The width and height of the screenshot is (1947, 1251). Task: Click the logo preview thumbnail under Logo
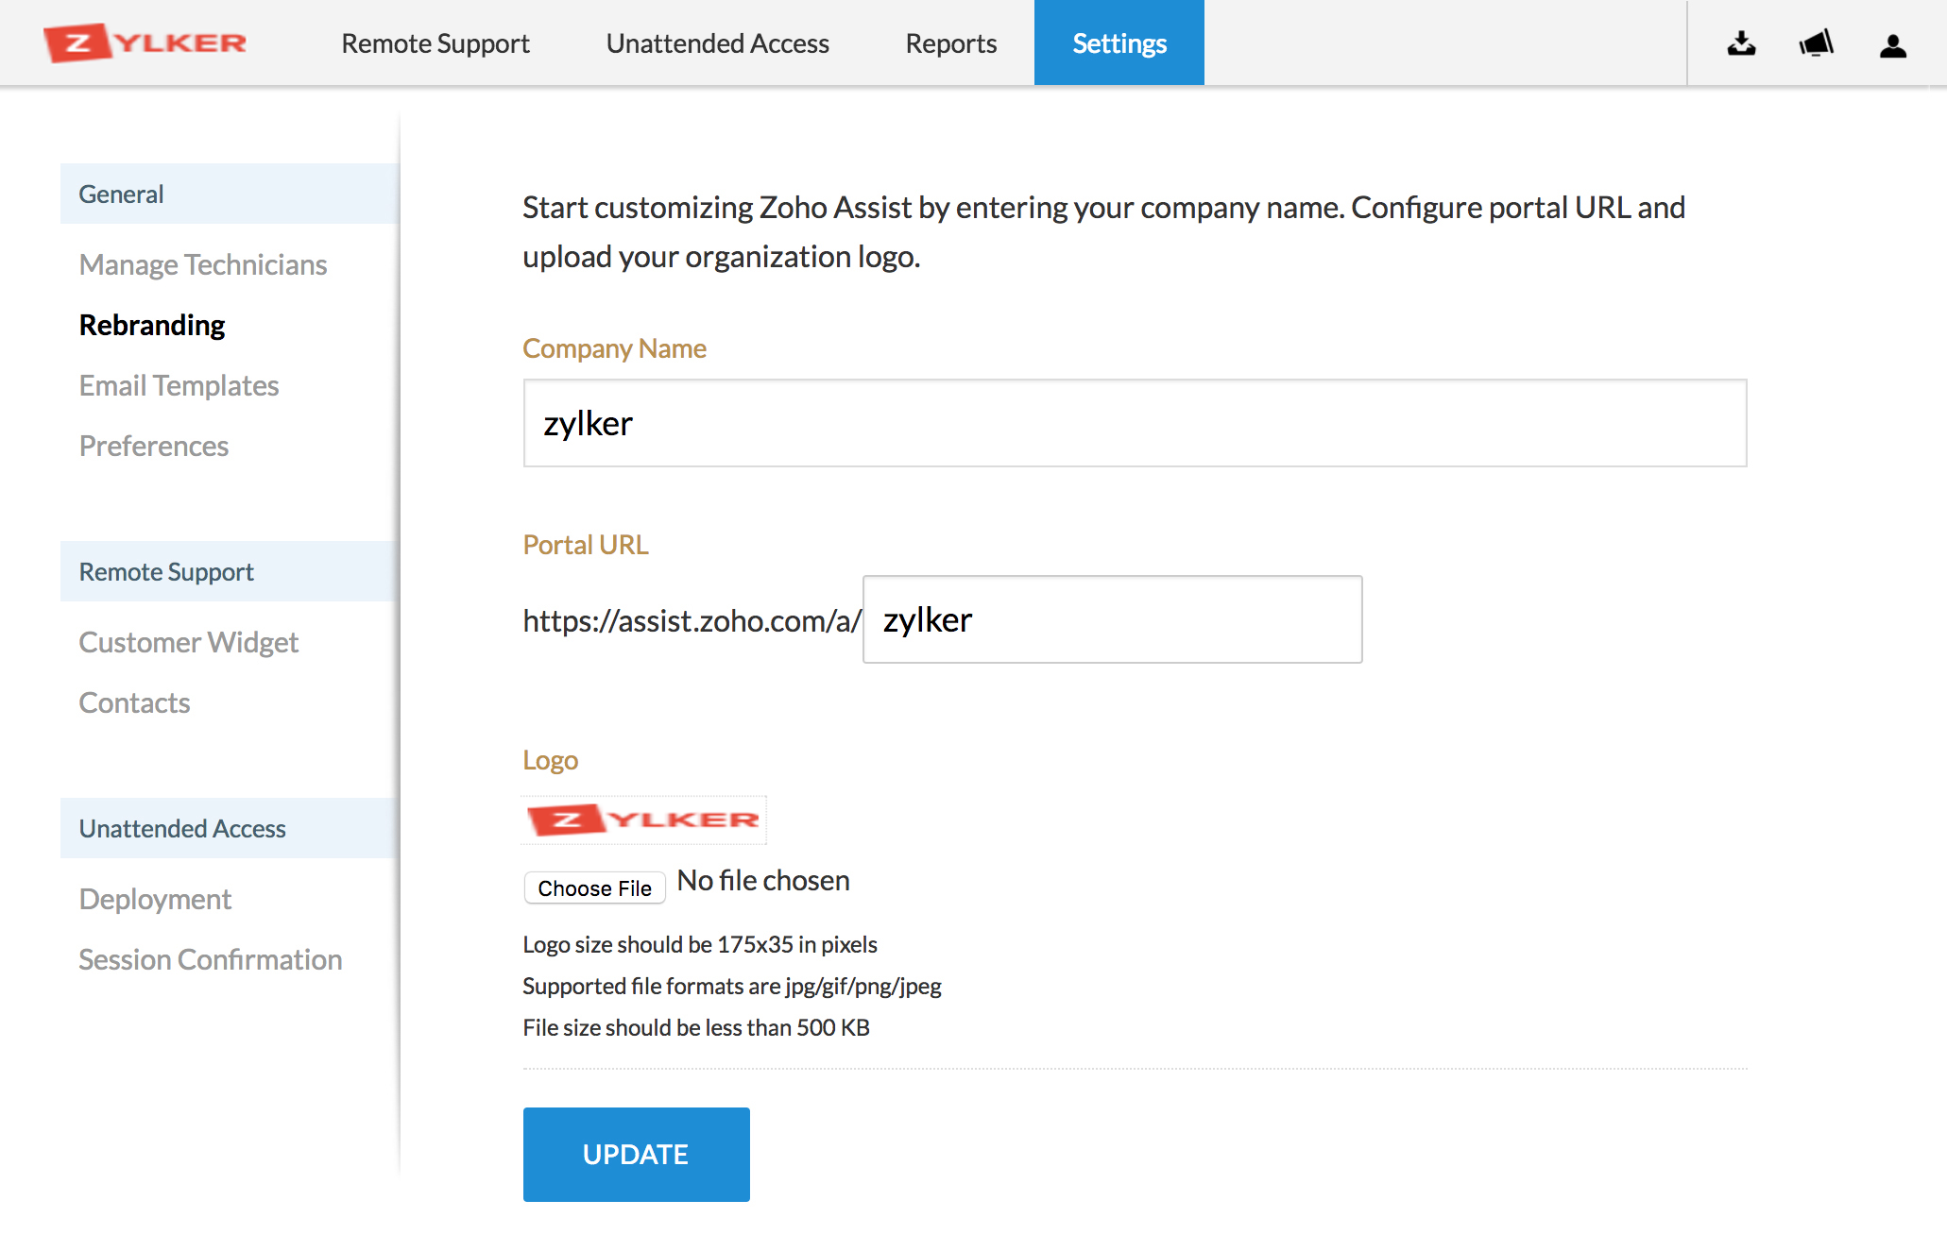[x=643, y=820]
